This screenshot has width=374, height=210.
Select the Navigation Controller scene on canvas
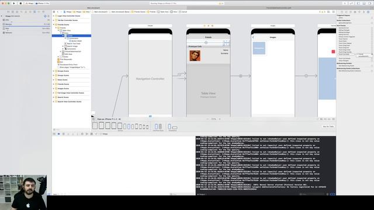coord(150,79)
